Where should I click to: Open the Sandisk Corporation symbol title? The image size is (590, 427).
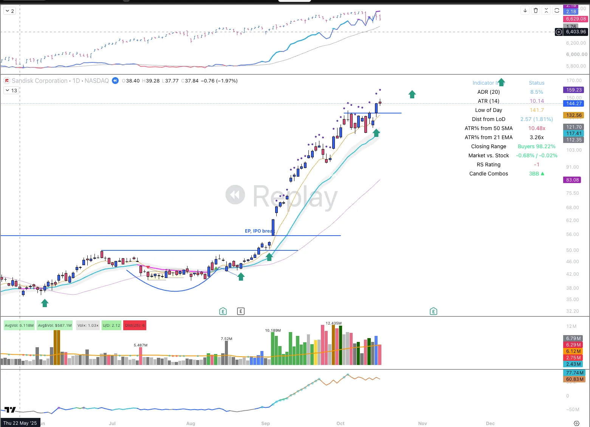click(39, 81)
